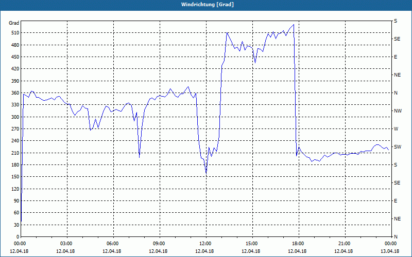
Task: Click the x-axis time label '21:00'
Action: coord(344,243)
